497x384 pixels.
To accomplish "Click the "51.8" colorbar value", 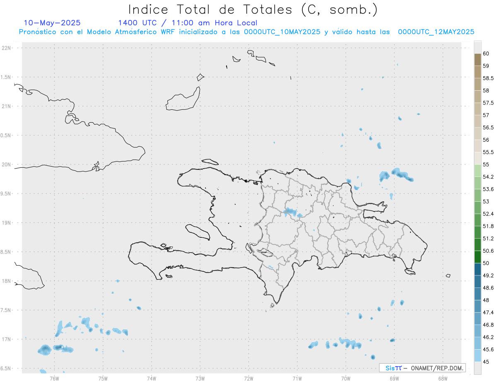I will pos(488,226).
